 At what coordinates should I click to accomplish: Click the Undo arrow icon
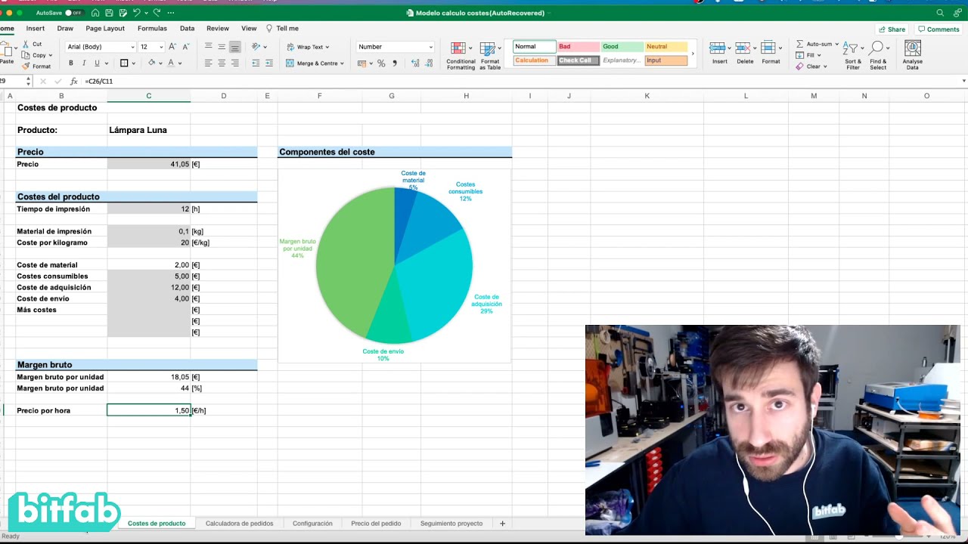pyautogui.click(x=136, y=13)
